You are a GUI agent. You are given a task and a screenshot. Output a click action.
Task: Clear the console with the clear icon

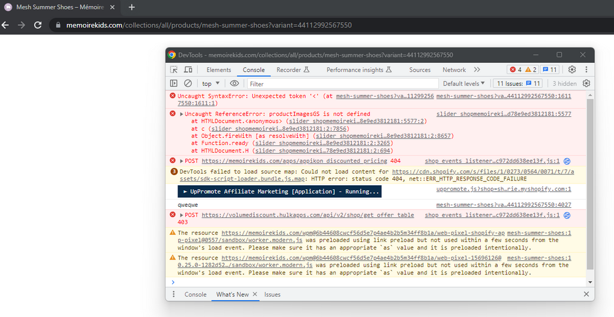(188, 84)
